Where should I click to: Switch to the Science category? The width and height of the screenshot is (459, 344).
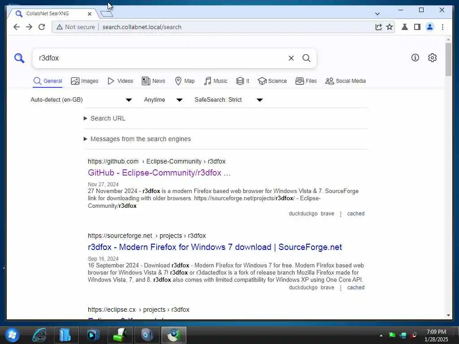pos(272,81)
